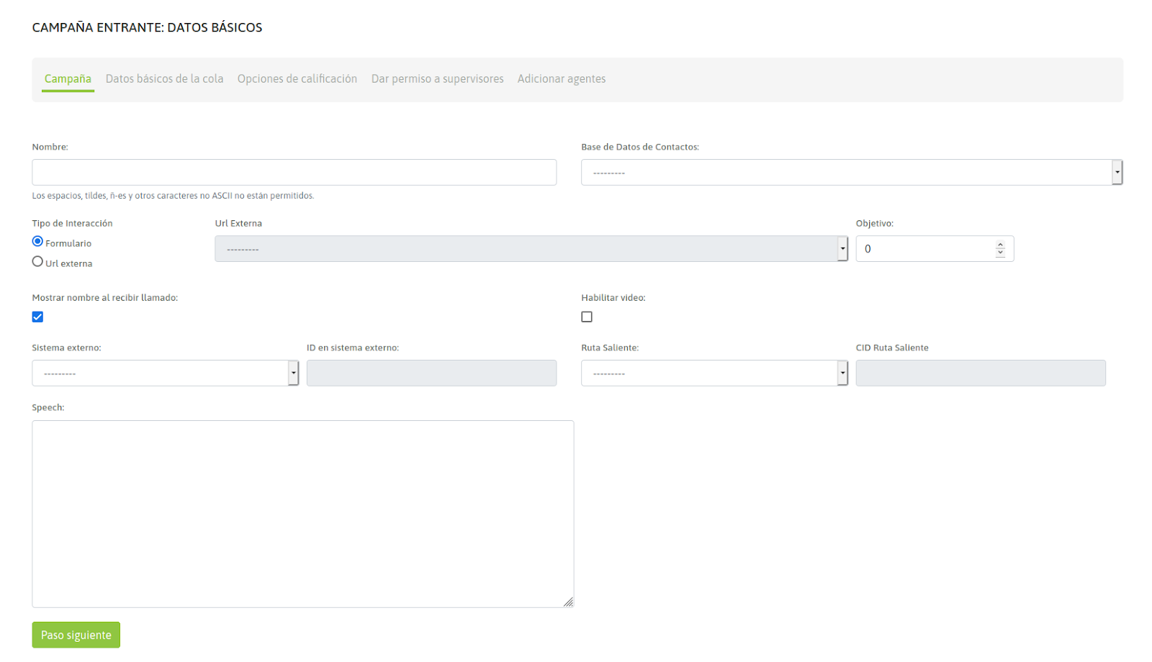Click the Objetivo number field

935,249
